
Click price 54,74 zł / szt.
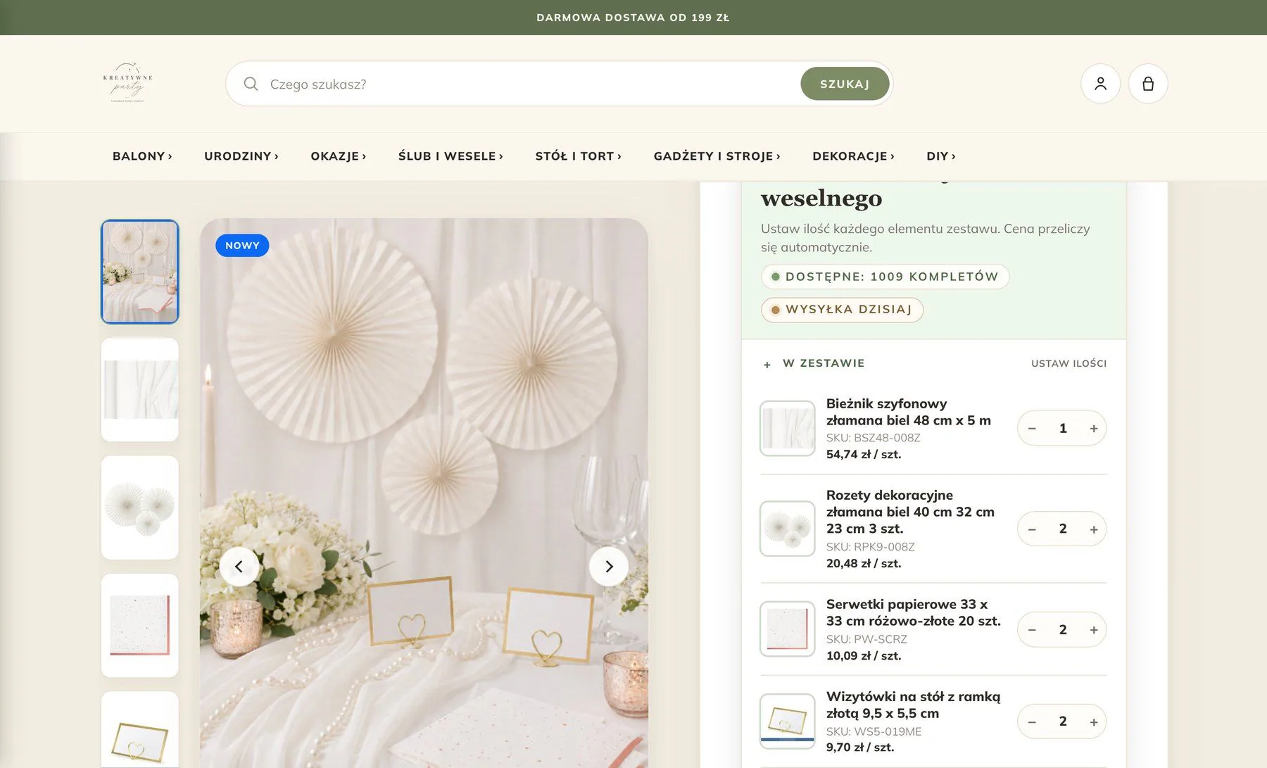tap(864, 455)
